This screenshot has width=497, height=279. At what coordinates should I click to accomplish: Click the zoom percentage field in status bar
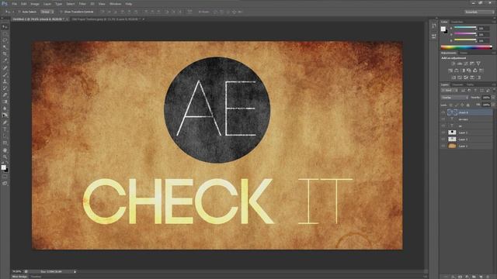[17, 272]
